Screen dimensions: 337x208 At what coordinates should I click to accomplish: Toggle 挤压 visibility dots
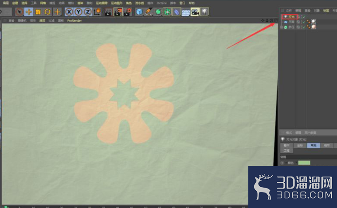point(302,27)
